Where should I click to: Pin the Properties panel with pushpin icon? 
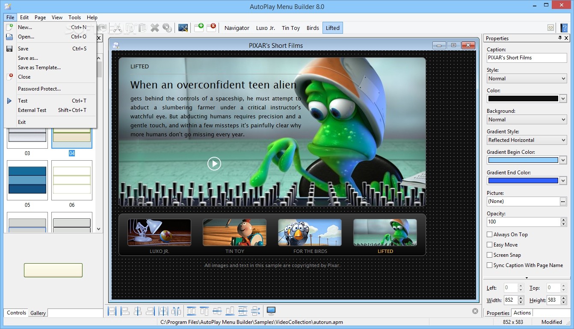[560, 38]
